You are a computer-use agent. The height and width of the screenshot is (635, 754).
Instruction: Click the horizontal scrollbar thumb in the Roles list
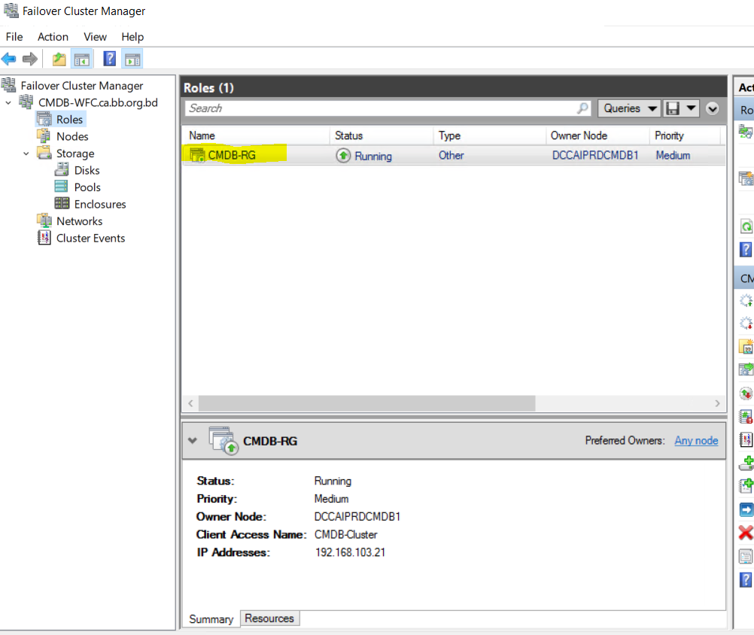[x=367, y=403]
